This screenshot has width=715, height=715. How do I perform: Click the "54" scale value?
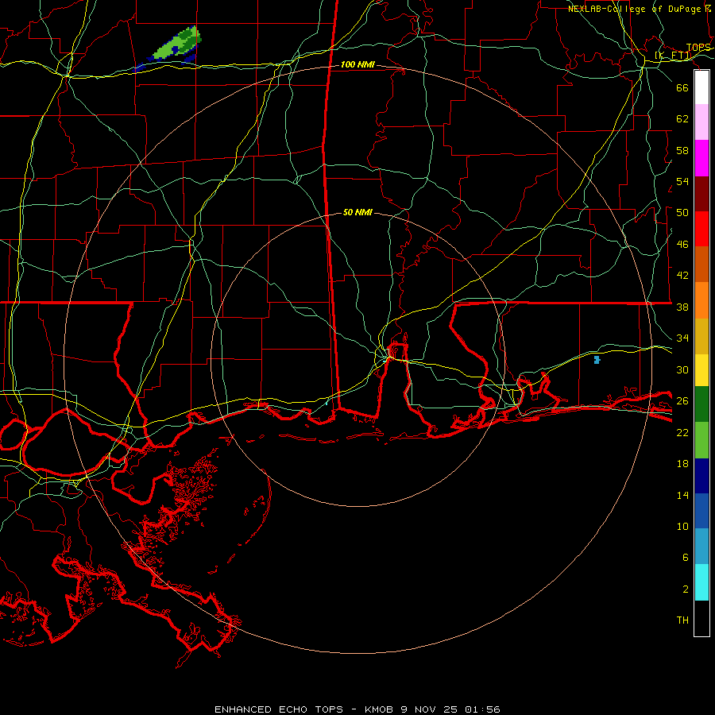[x=682, y=181]
